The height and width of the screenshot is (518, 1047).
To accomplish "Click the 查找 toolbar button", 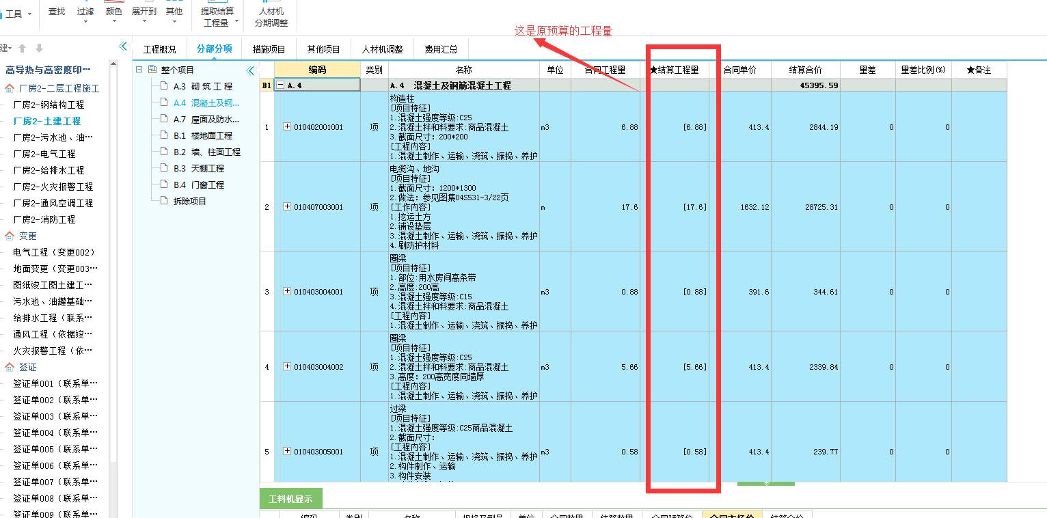I will coord(56,12).
